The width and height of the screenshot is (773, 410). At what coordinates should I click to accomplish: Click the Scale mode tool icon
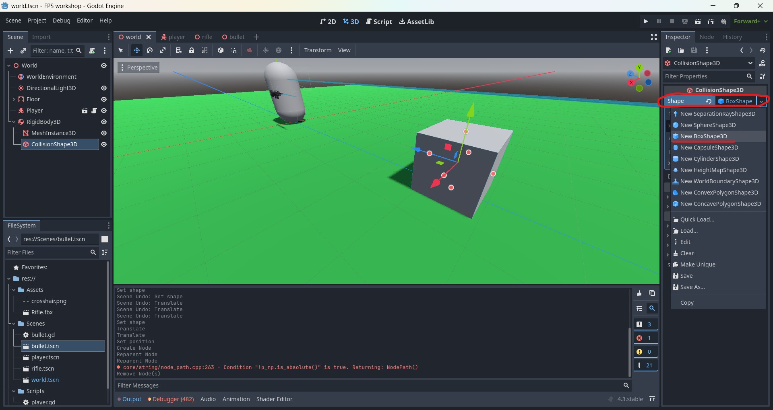(x=163, y=50)
